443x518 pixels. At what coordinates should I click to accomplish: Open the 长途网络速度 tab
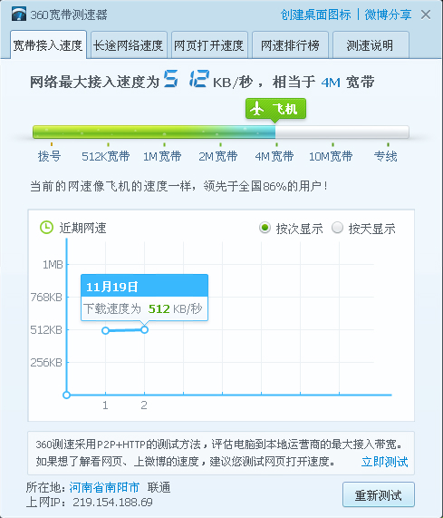(x=129, y=45)
